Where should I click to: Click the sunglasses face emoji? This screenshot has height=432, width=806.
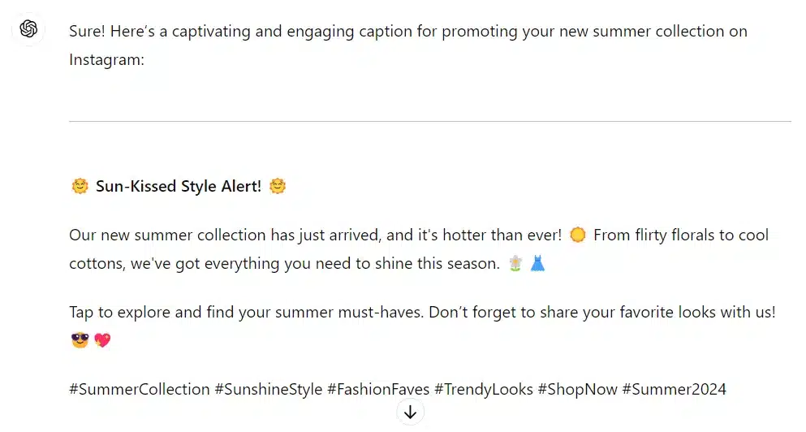[80, 340]
